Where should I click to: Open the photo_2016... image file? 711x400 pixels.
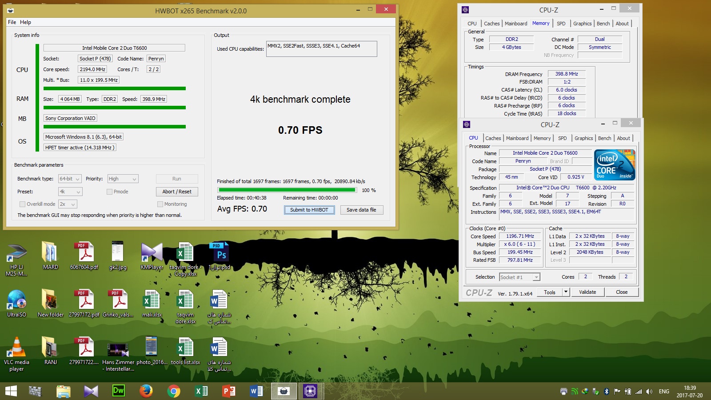point(152,351)
